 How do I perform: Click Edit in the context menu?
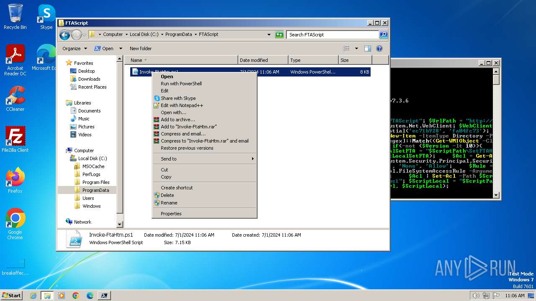(x=204, y=91)
